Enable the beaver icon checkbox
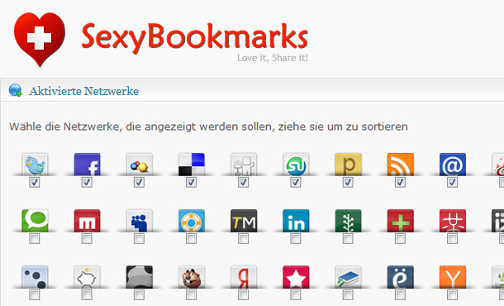This screenshot has height=306, width=504. (191, 295)
